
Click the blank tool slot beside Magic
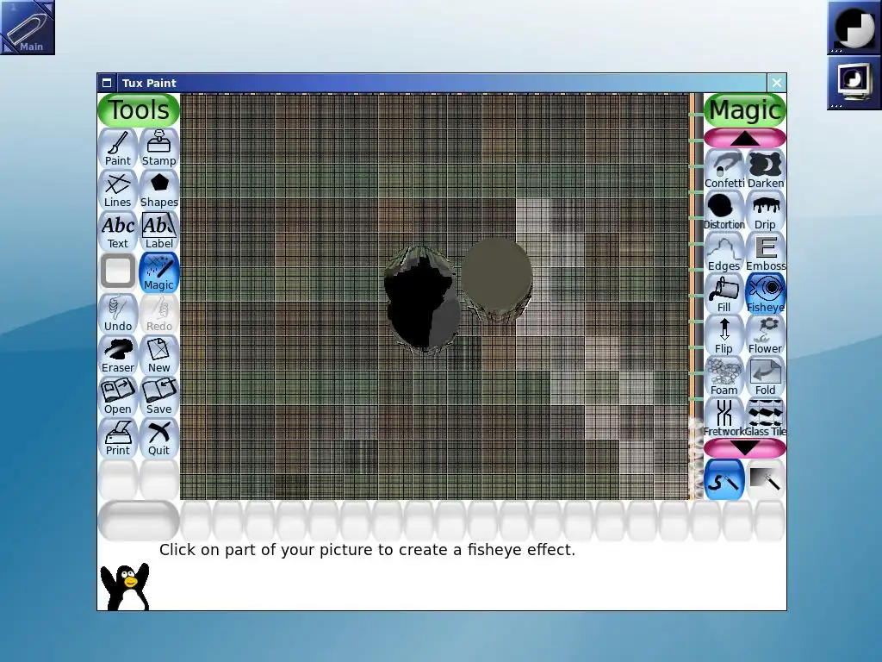(x=117, y=272)
